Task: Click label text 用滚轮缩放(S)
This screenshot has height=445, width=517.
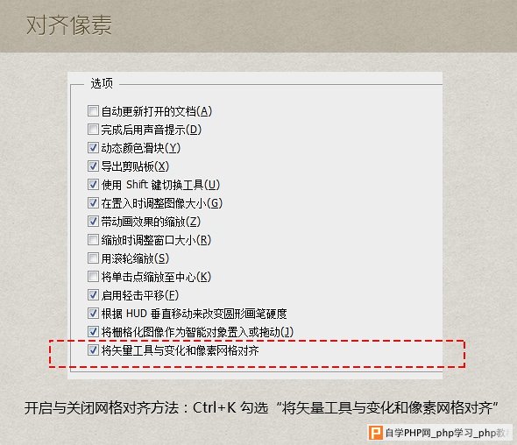Action: [x=135, y=258]
